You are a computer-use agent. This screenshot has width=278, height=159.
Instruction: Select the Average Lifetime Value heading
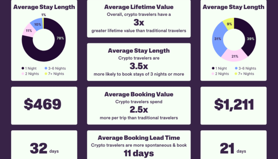139,7
